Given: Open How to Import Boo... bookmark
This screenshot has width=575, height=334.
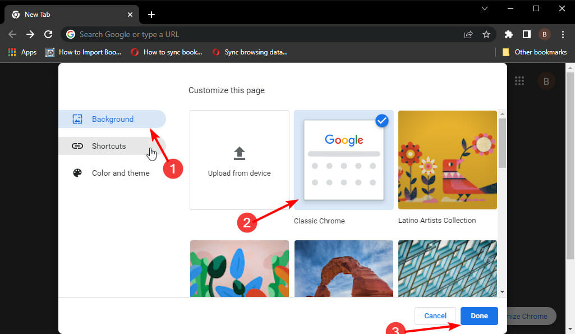Looking at the screenshot, I should pos(83,52).
